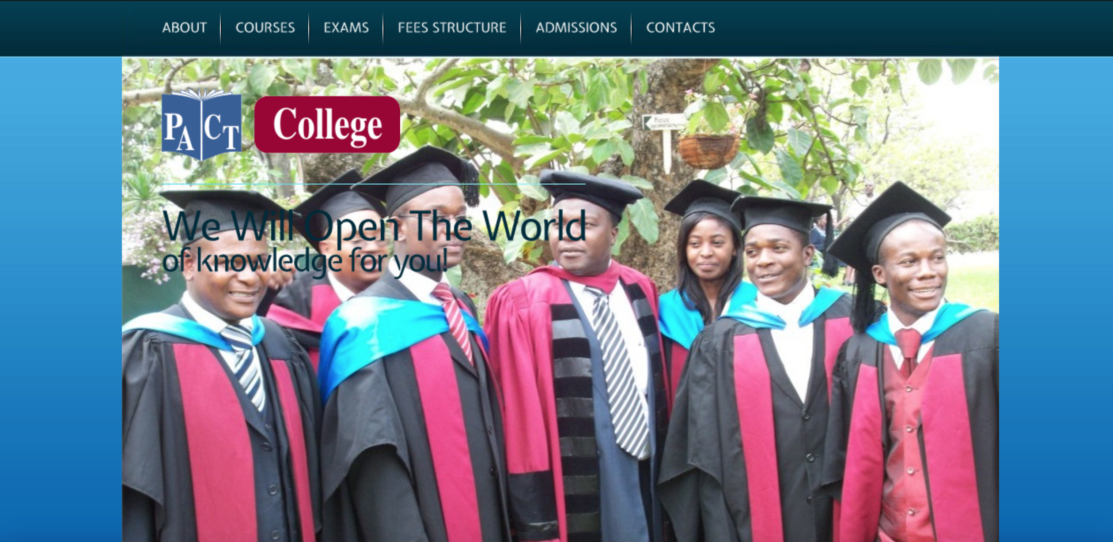The height and width of the screenshot is (542, 1113).
Task: Click the Ficus arrow sign on the tree
Action: click(662, 122)
